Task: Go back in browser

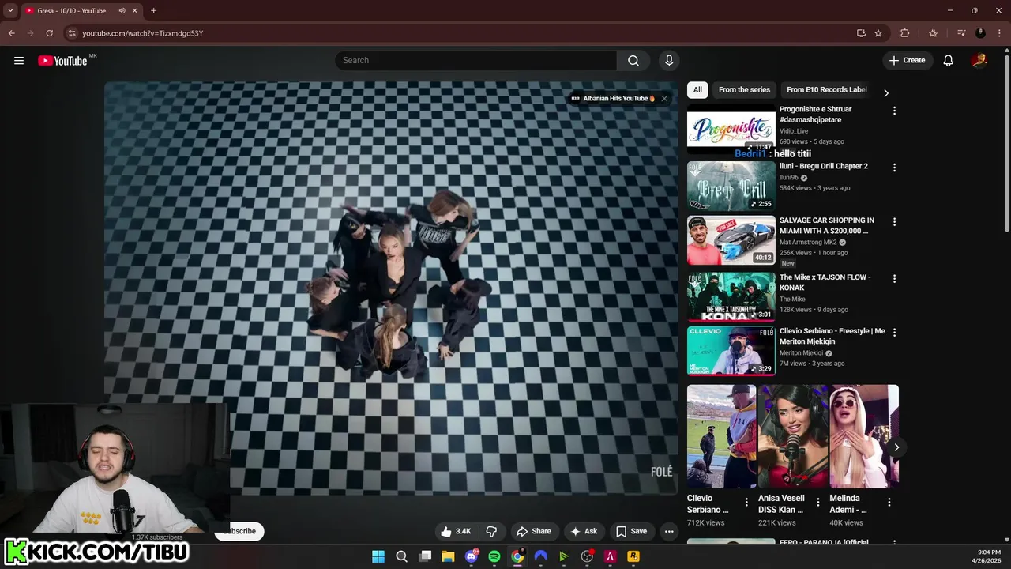Action: coord(11,33)
